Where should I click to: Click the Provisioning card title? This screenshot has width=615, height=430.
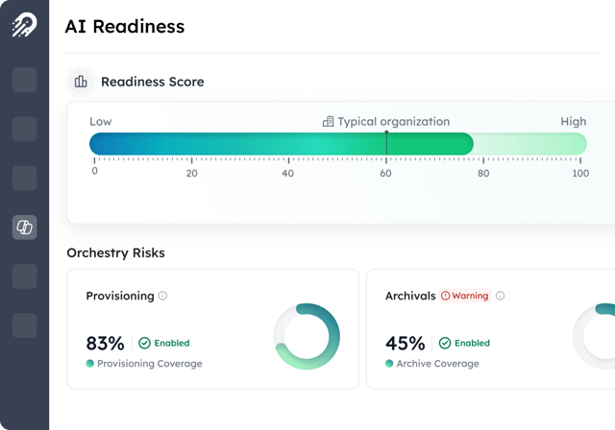point(119,296)
